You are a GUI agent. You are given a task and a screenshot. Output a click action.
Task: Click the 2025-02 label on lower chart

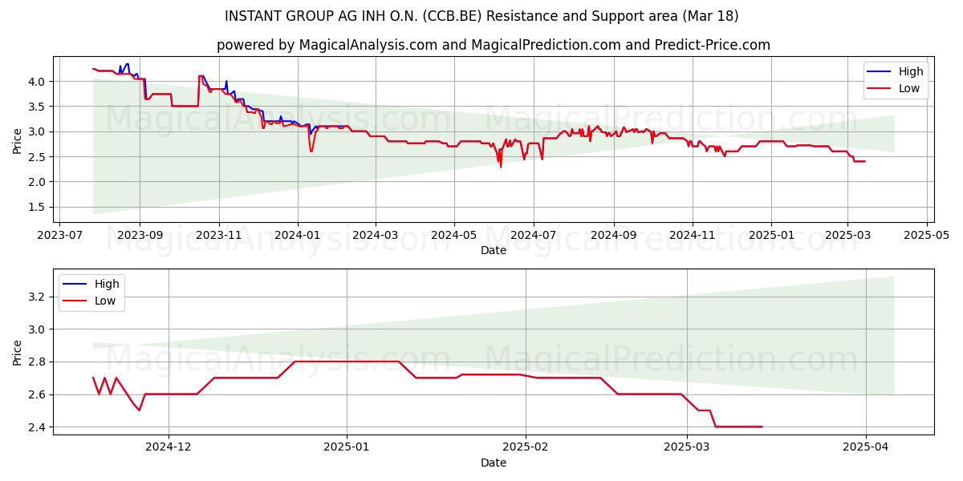tap(526, 447)
